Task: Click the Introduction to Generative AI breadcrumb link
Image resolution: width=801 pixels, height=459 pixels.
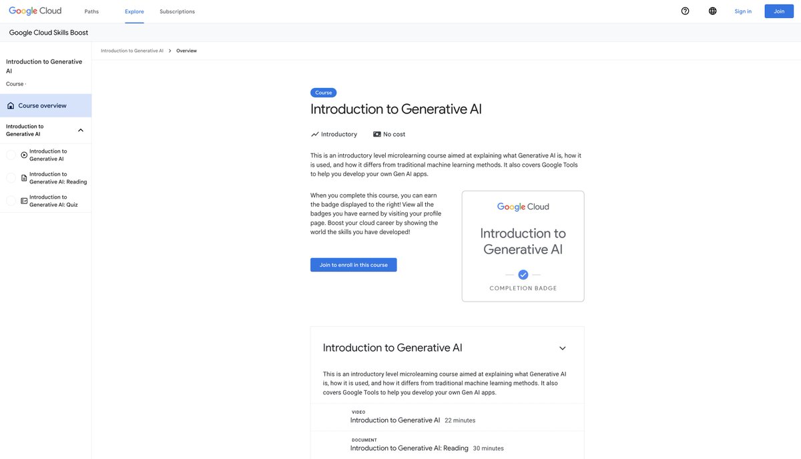Action: (132, 51)
